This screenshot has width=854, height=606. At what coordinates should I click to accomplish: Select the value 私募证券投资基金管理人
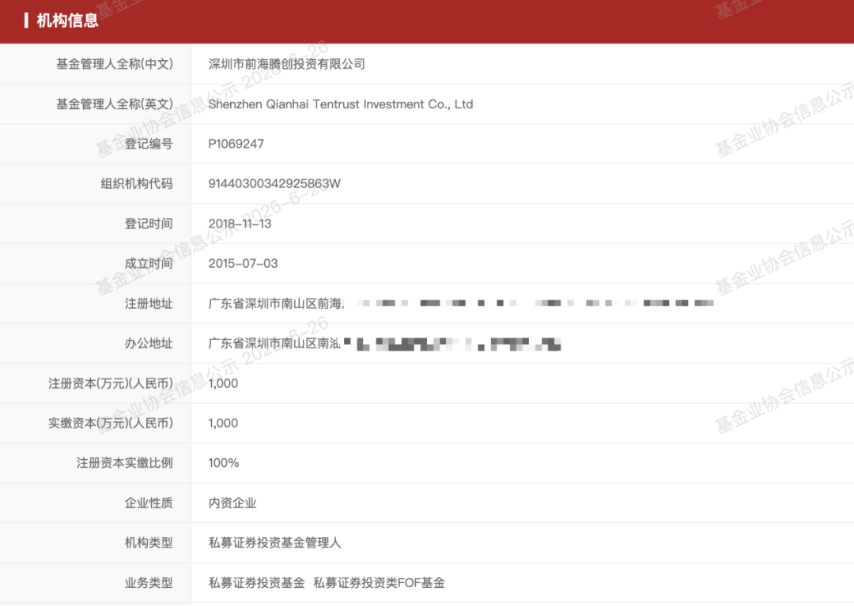click(x=274, y=543)
